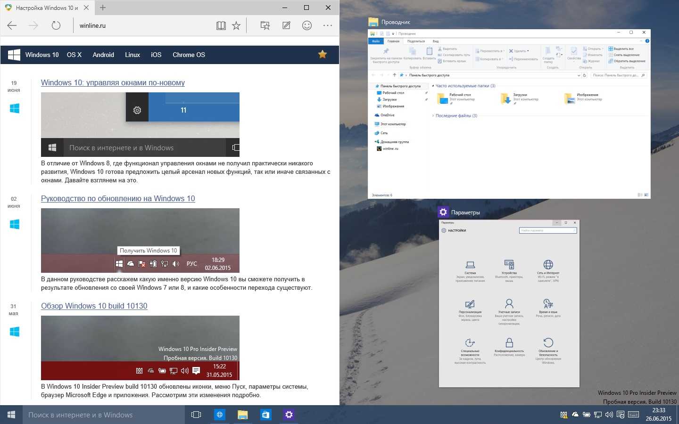Viewport: 679px width, 424px height.
Task: Collapse 'Часто используемые папки' group
Action: pos(433,86)
